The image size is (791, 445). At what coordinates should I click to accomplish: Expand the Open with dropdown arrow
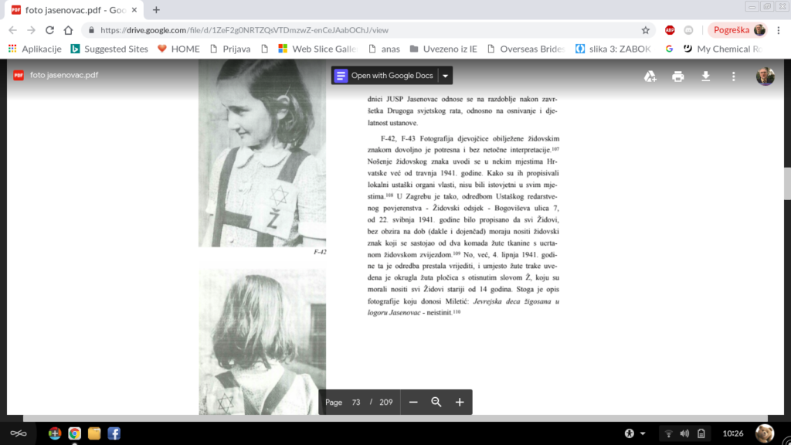(x=445, y=76)
